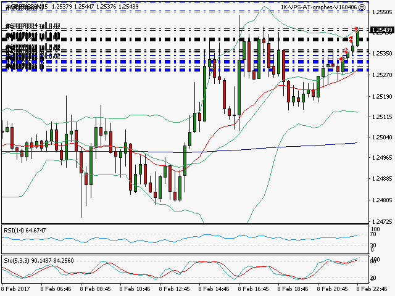395x296 pixels.
Task: Click the 8 Feb 14:45 time axis label
Action: click(x=214, y=289)
